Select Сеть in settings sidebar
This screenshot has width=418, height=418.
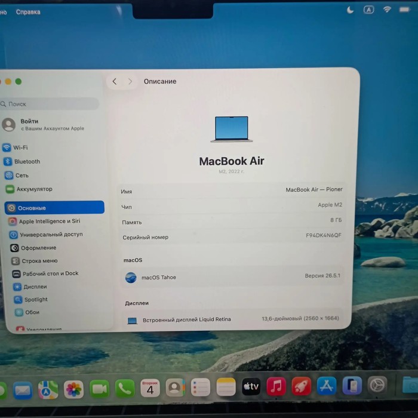tap(17, 175)
